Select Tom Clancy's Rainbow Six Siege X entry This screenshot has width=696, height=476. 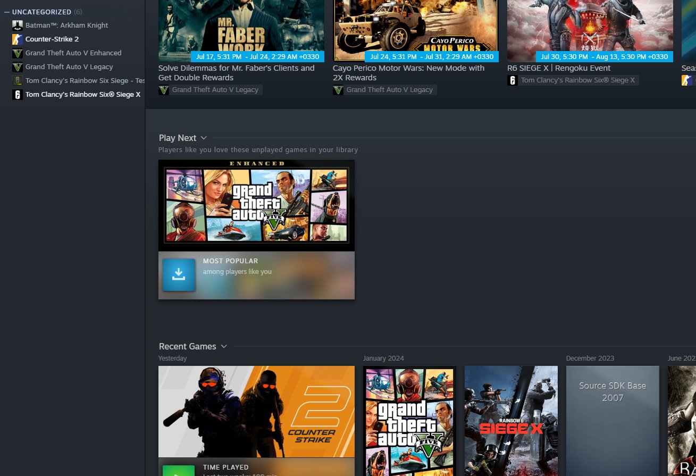[83, 94]
